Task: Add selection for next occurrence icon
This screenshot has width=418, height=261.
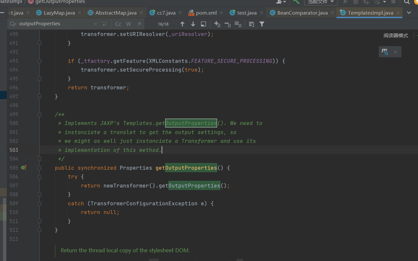Action: pyautogui.click(x=217, y=24)
